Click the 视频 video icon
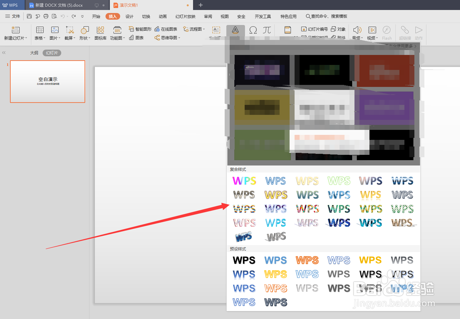 pos(372,30)
